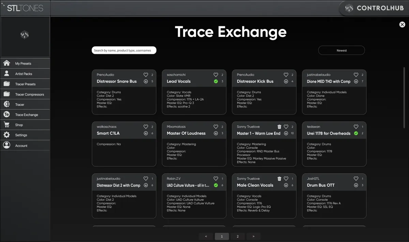Open My Presets from the sidebar
This screenshot has height=242, width=409.
pos(25,63)
